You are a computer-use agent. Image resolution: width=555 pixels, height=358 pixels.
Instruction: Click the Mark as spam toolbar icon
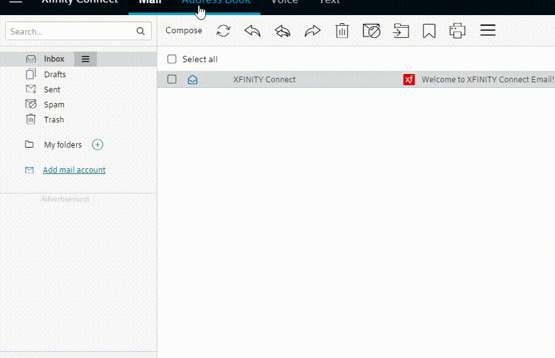[371, 31]
